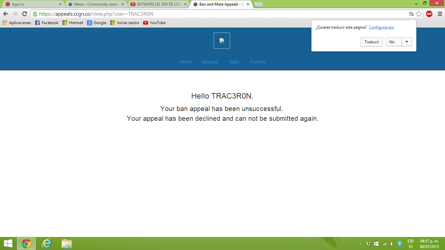Click the No button in translate popup
The height and width of the screenshot is (250, 445).
pyautogui.click(x=394, y=42)
